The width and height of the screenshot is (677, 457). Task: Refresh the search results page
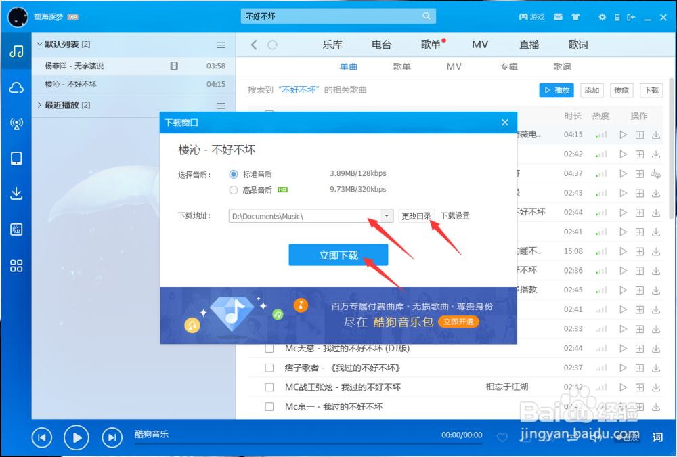coord(272,45)
